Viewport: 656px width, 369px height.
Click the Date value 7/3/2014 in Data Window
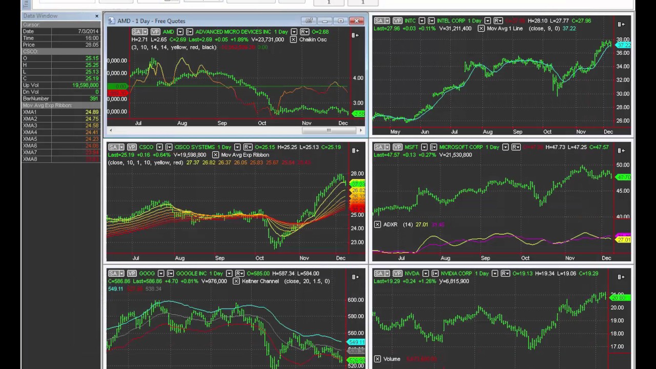[x=88, y=32]
